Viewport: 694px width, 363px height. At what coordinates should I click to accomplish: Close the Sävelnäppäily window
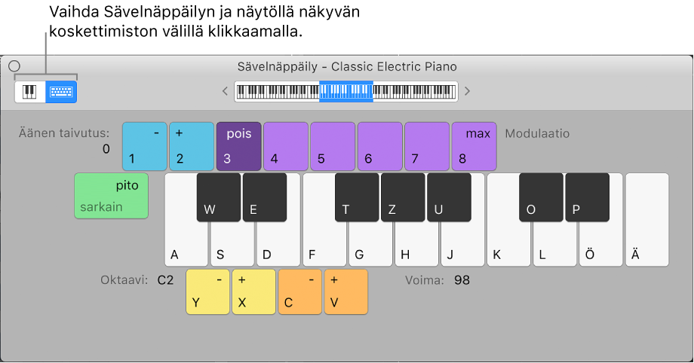click(14, 66)
